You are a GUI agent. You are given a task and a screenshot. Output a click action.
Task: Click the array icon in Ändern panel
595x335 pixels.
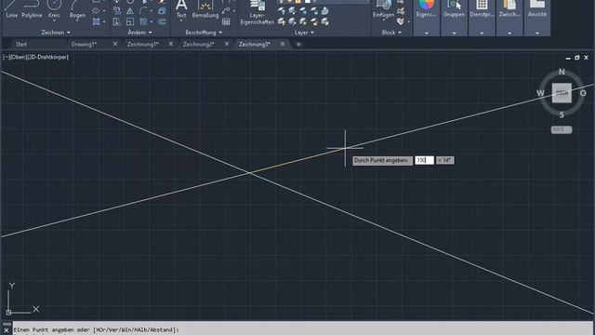point(143,21)
